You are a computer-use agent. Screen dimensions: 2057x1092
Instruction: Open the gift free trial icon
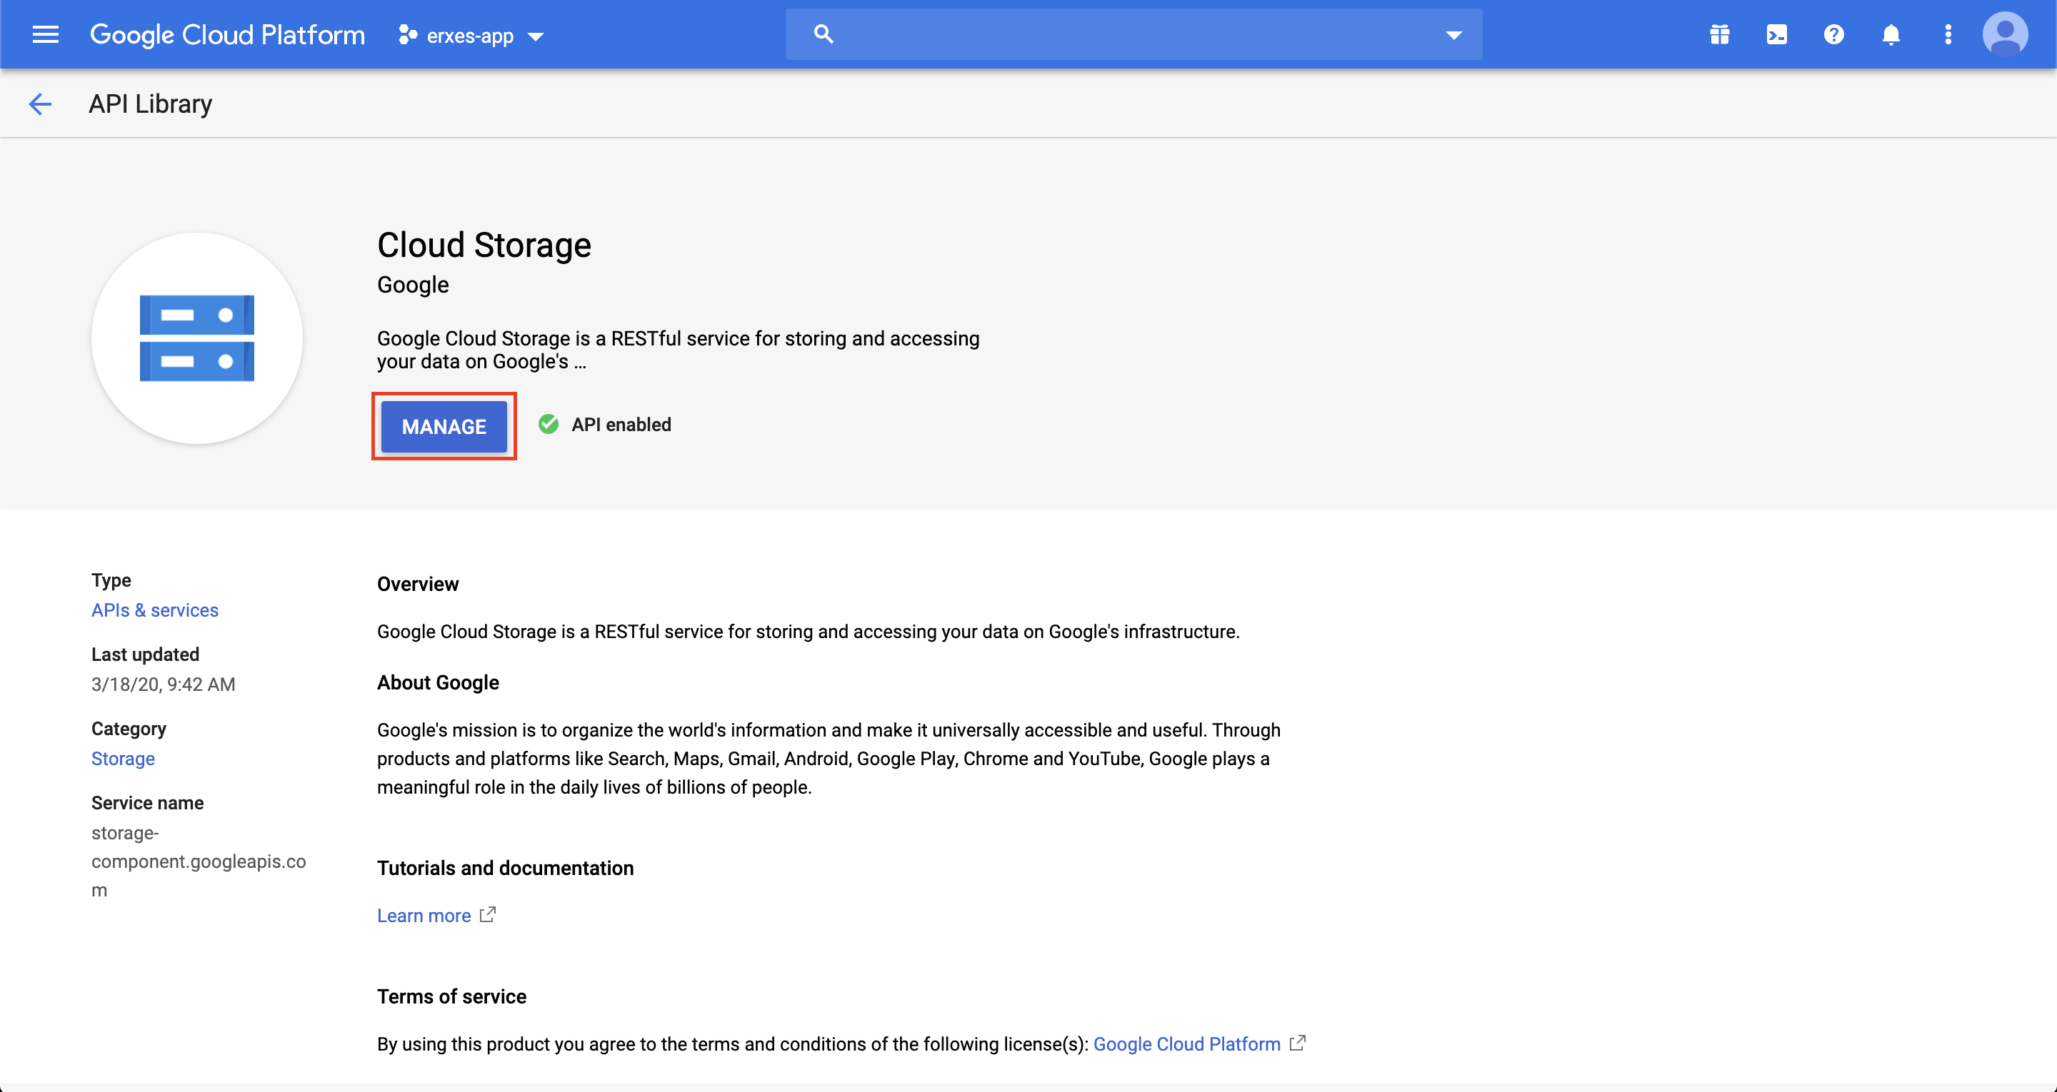1719,34
